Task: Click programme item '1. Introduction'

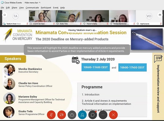Action: (91, 95)
